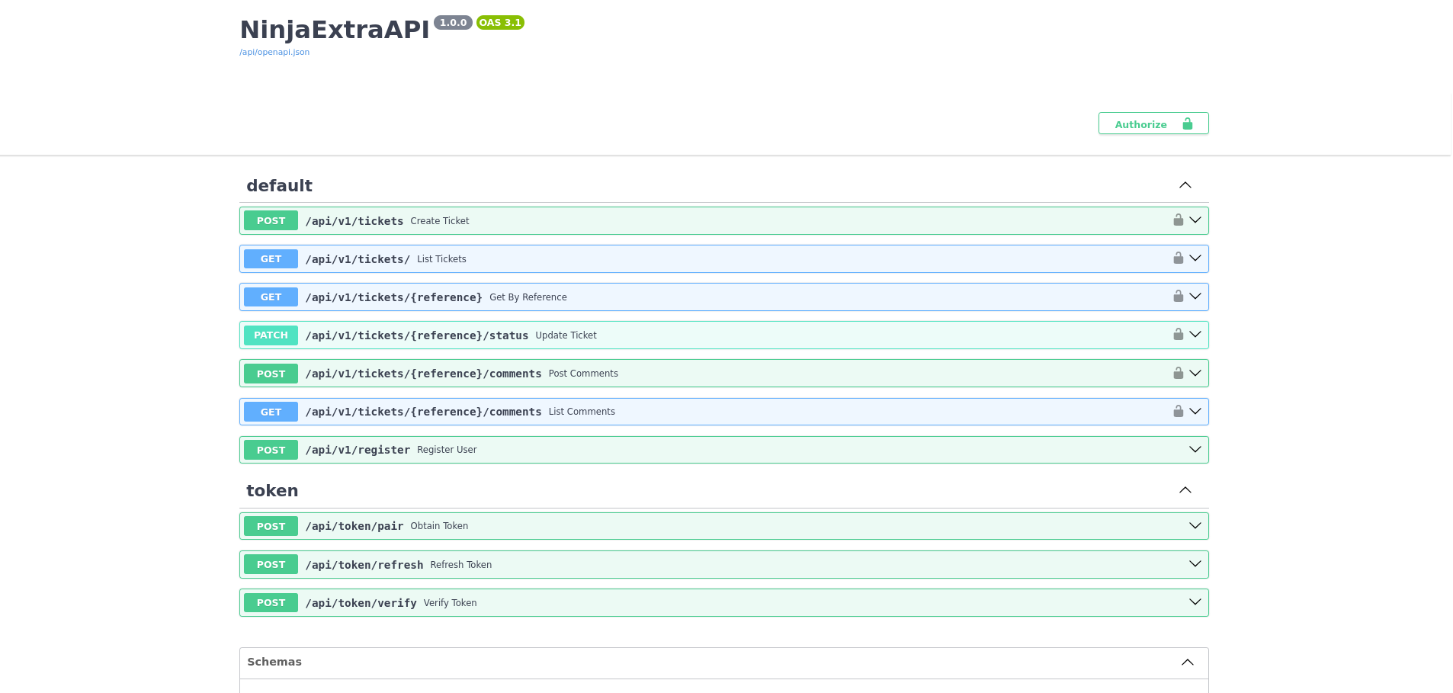The height and width of the screenshot is (693, 1453).
Task: Click lock icon on Update Ticket row
Action: [1178, 335]
